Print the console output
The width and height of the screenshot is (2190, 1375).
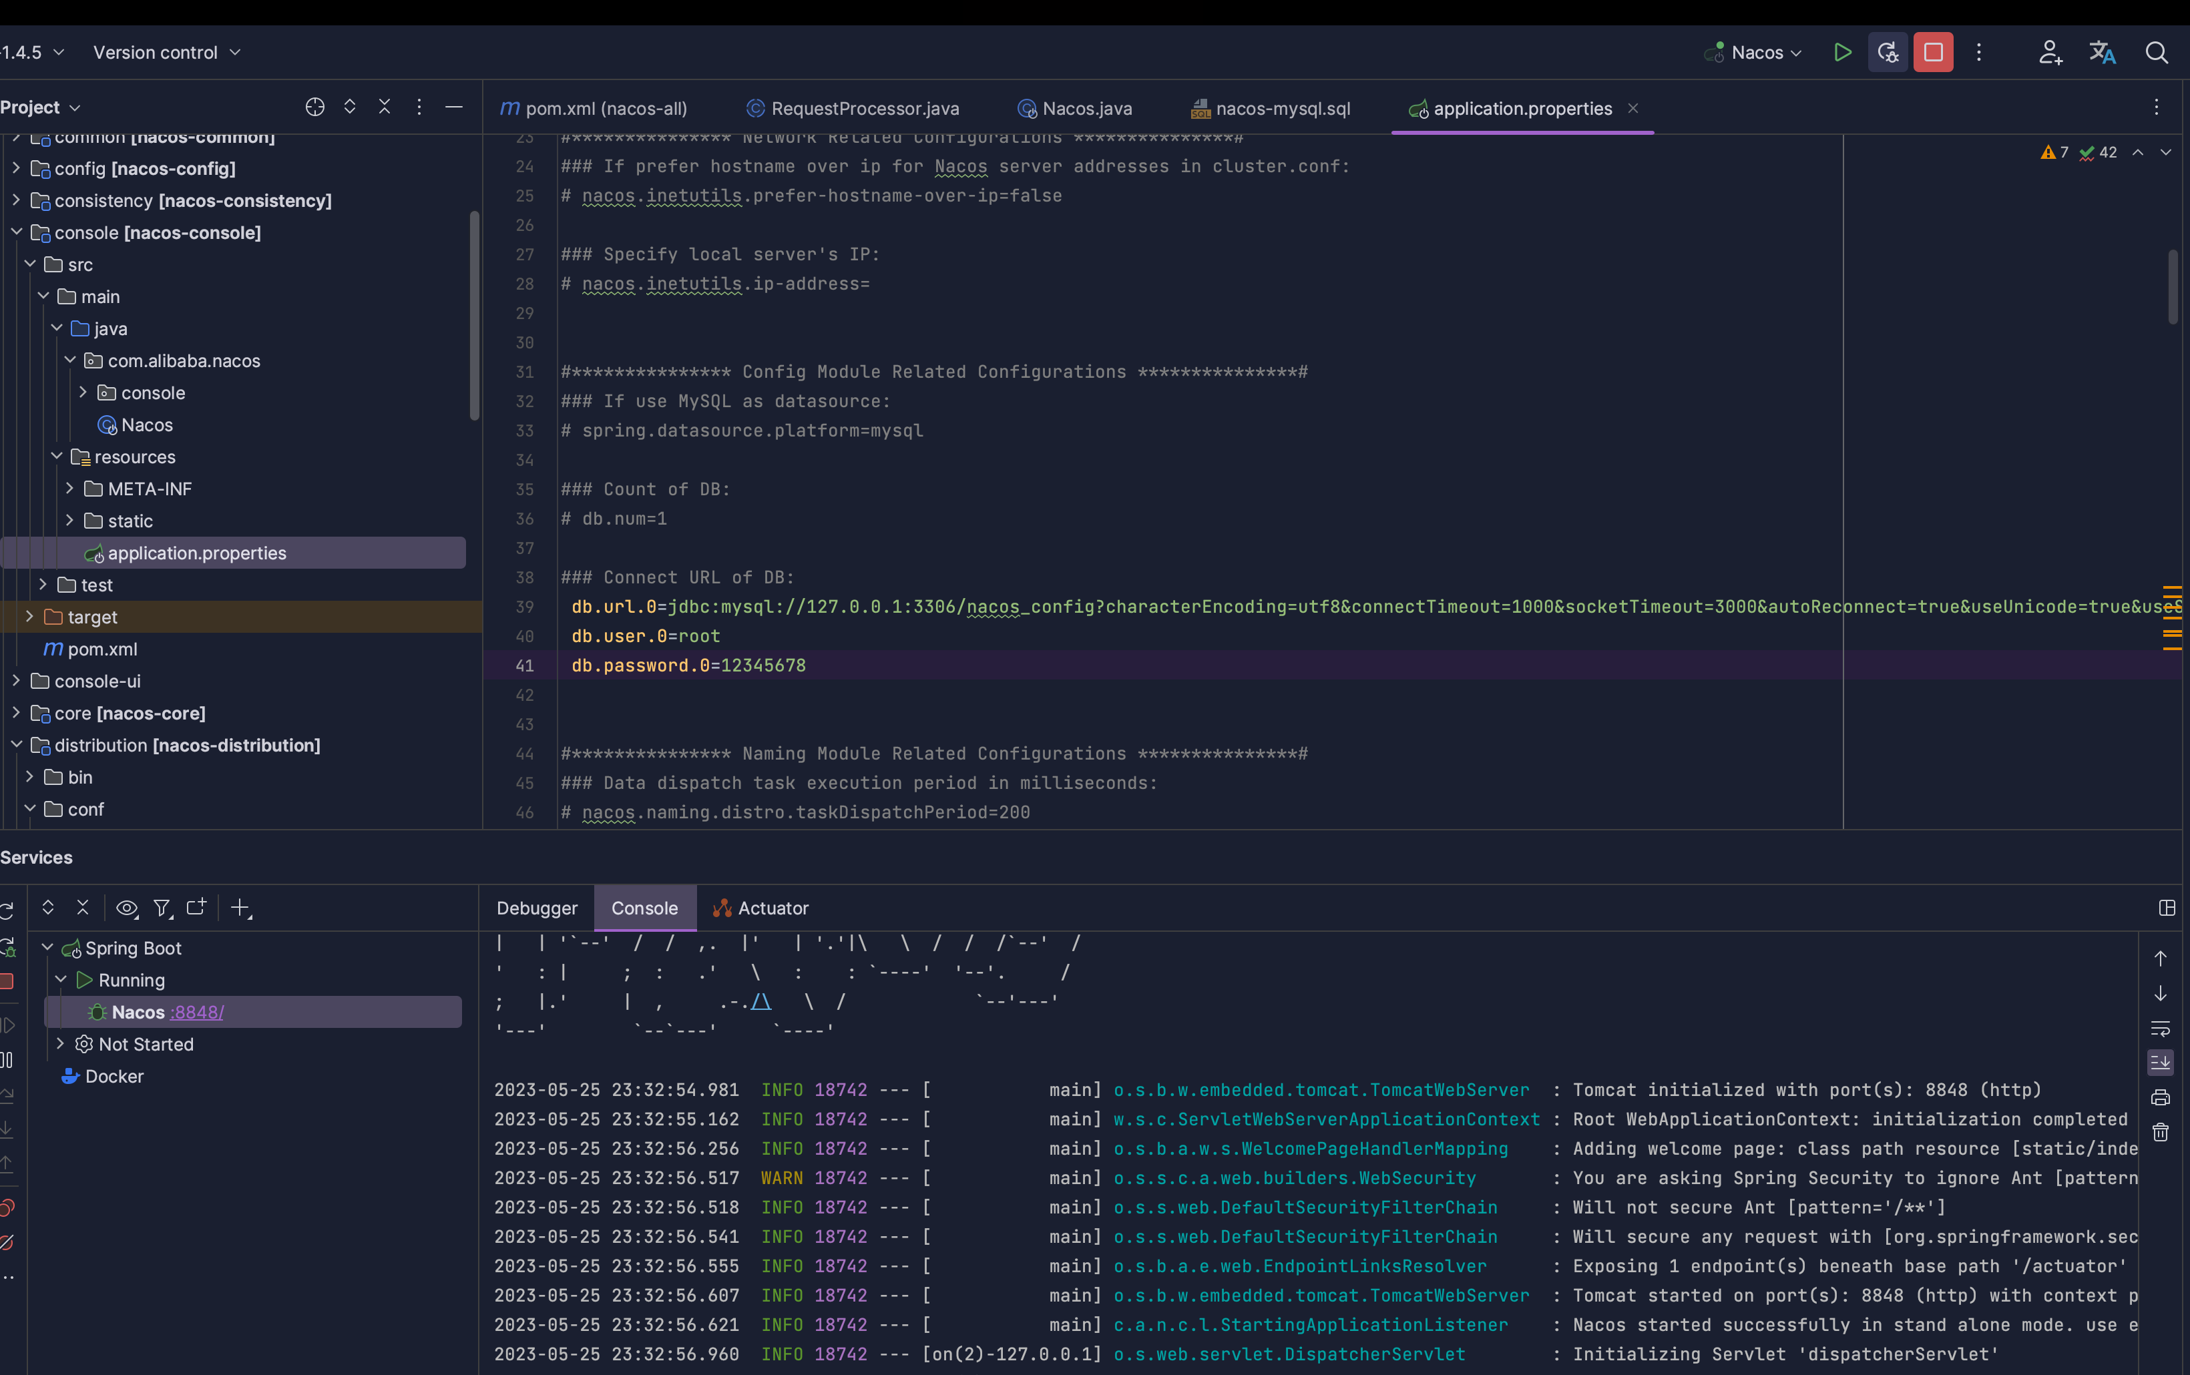point(2161,1097)
